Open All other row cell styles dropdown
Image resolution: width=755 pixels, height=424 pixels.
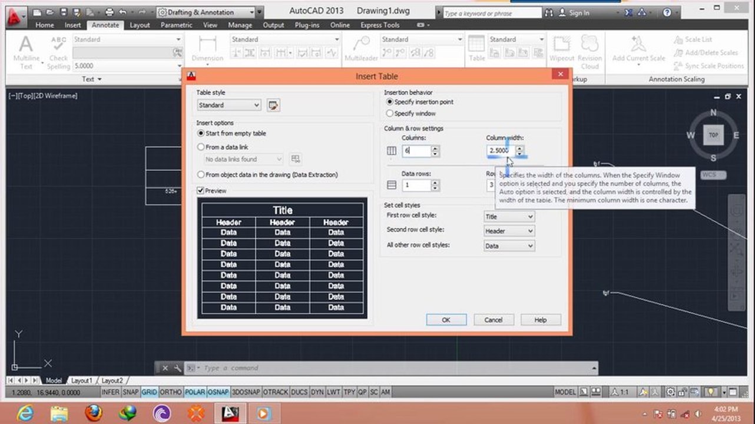[509, 246]
